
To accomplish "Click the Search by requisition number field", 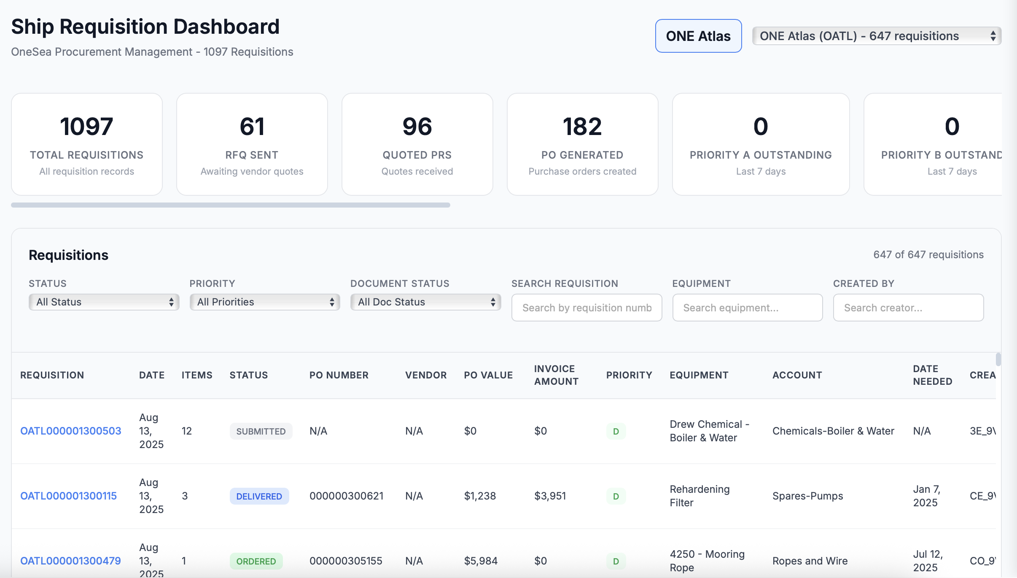I will click(586, 308).
